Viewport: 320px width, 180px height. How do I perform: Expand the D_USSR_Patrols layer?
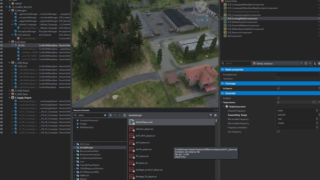9,91
